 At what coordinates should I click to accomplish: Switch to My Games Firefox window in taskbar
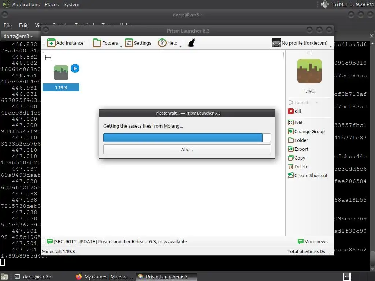point(104,277)
